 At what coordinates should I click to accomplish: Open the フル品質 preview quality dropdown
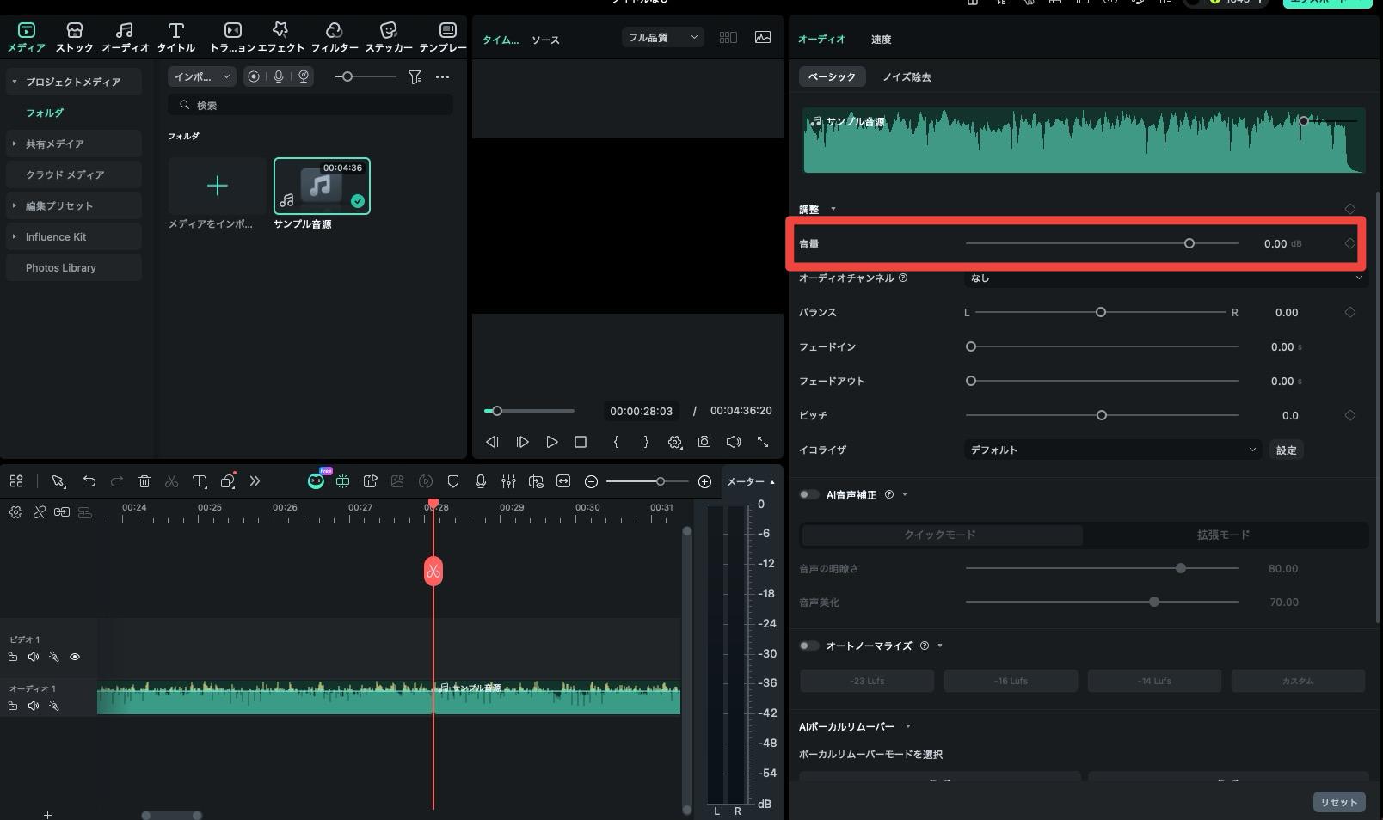pyautogui.click(x=661, y=37)
